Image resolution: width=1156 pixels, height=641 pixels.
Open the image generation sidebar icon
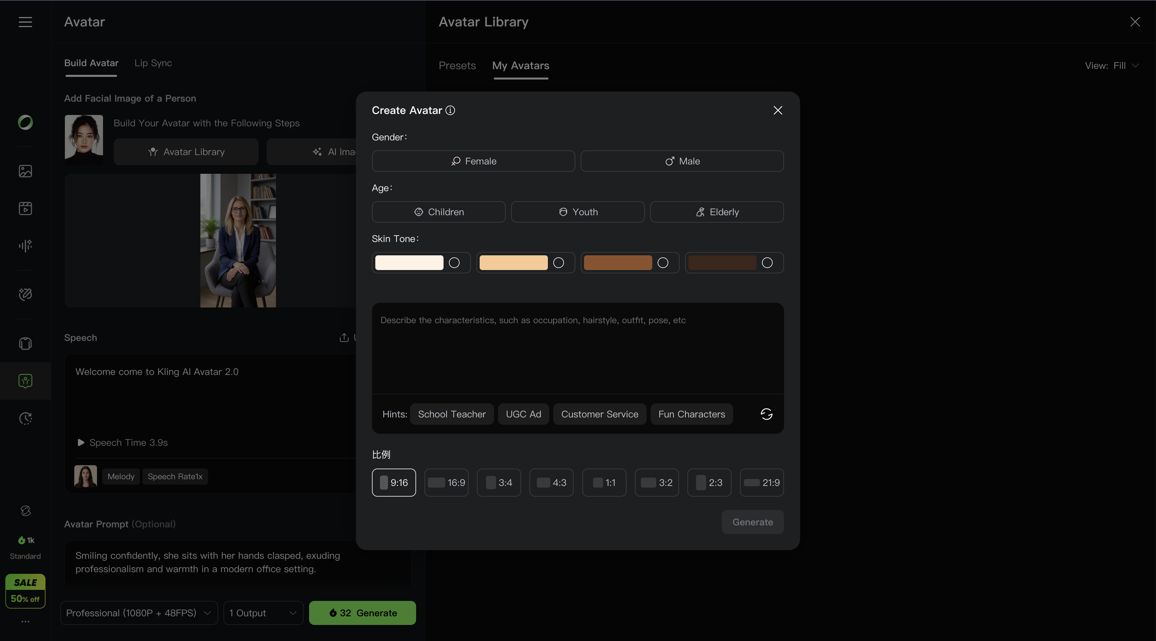point(25,171)
